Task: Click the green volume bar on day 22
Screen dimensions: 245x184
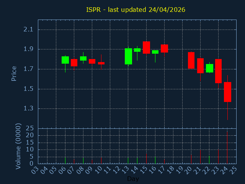Action: (x=209, y=160)
